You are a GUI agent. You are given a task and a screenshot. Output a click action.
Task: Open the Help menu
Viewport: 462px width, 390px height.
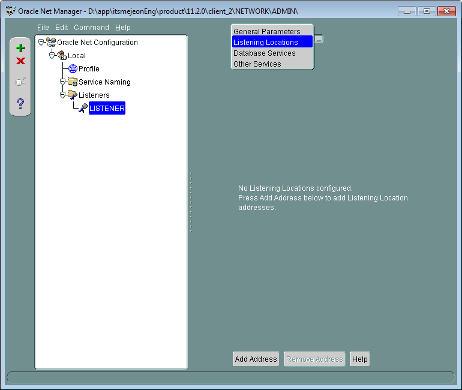pyautogui.click(x=123, y=28)
